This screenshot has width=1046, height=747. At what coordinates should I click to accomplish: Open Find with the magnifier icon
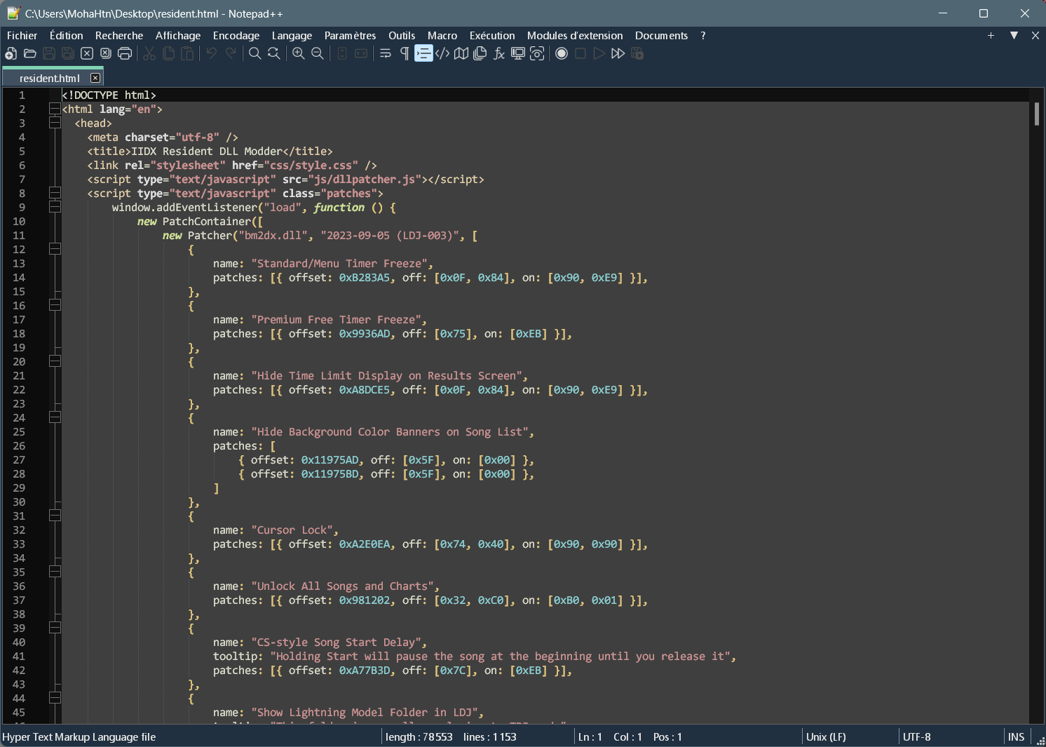click(255, 54)
